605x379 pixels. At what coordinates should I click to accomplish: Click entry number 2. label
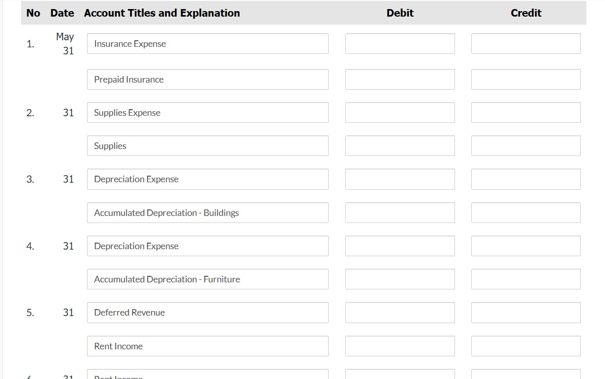(x=30, y=113)
